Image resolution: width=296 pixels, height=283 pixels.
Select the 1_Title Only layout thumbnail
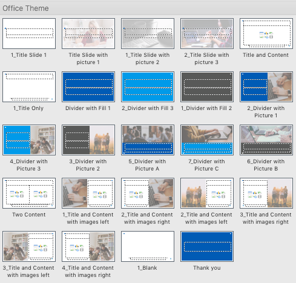tap(29, 86)
